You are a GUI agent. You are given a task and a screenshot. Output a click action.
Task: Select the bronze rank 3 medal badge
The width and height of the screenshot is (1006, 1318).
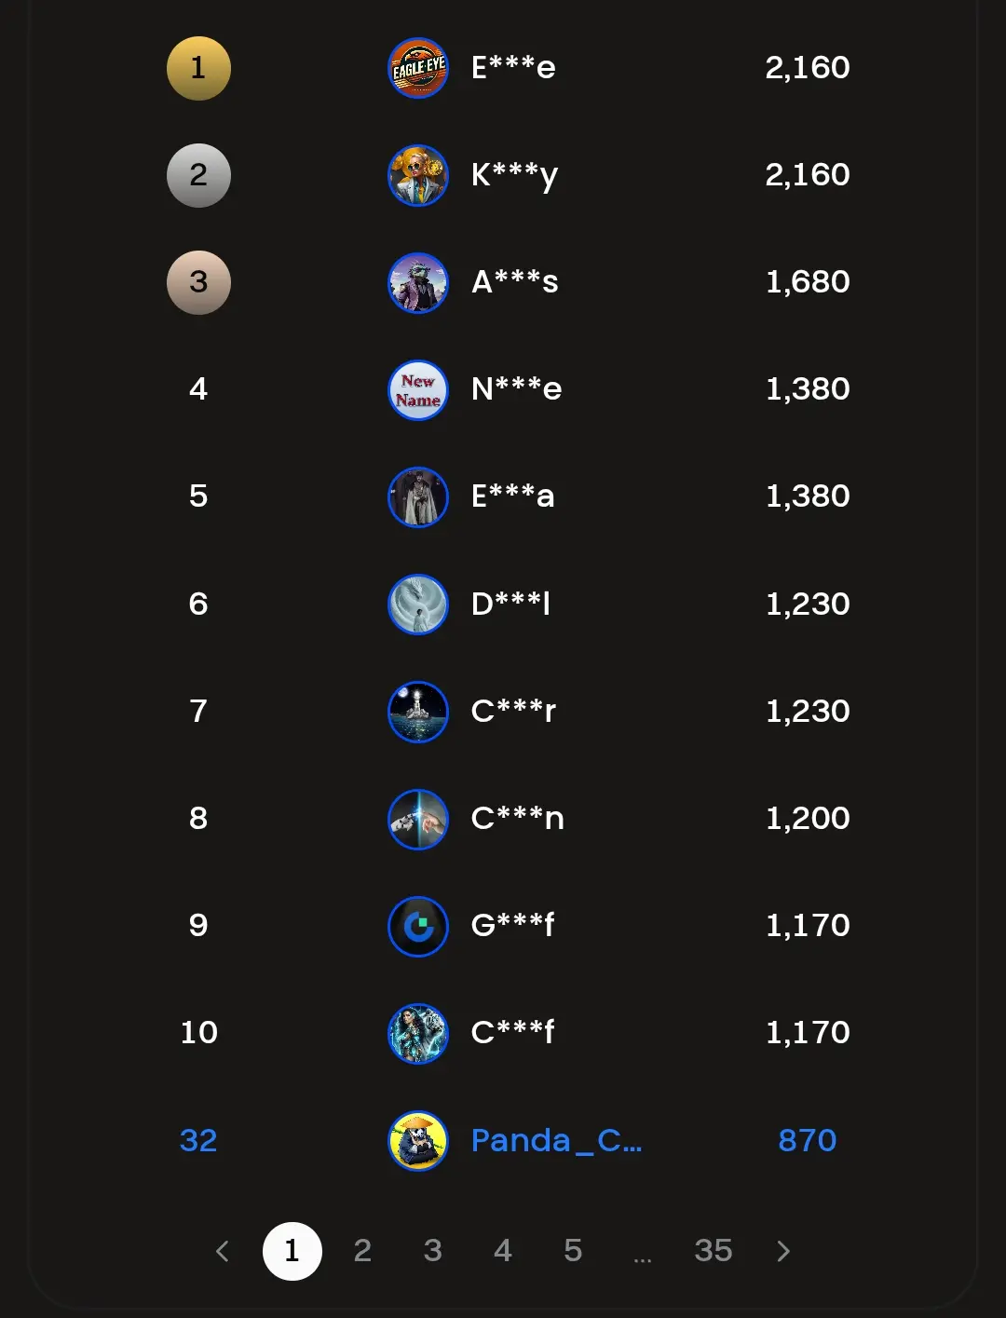pyautogui.click(x=198, y=282)
